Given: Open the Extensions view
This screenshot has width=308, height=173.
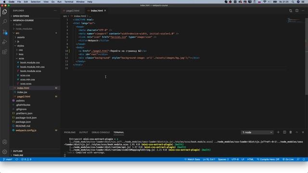Looking at the screenshot, I should tap(4, 52).
